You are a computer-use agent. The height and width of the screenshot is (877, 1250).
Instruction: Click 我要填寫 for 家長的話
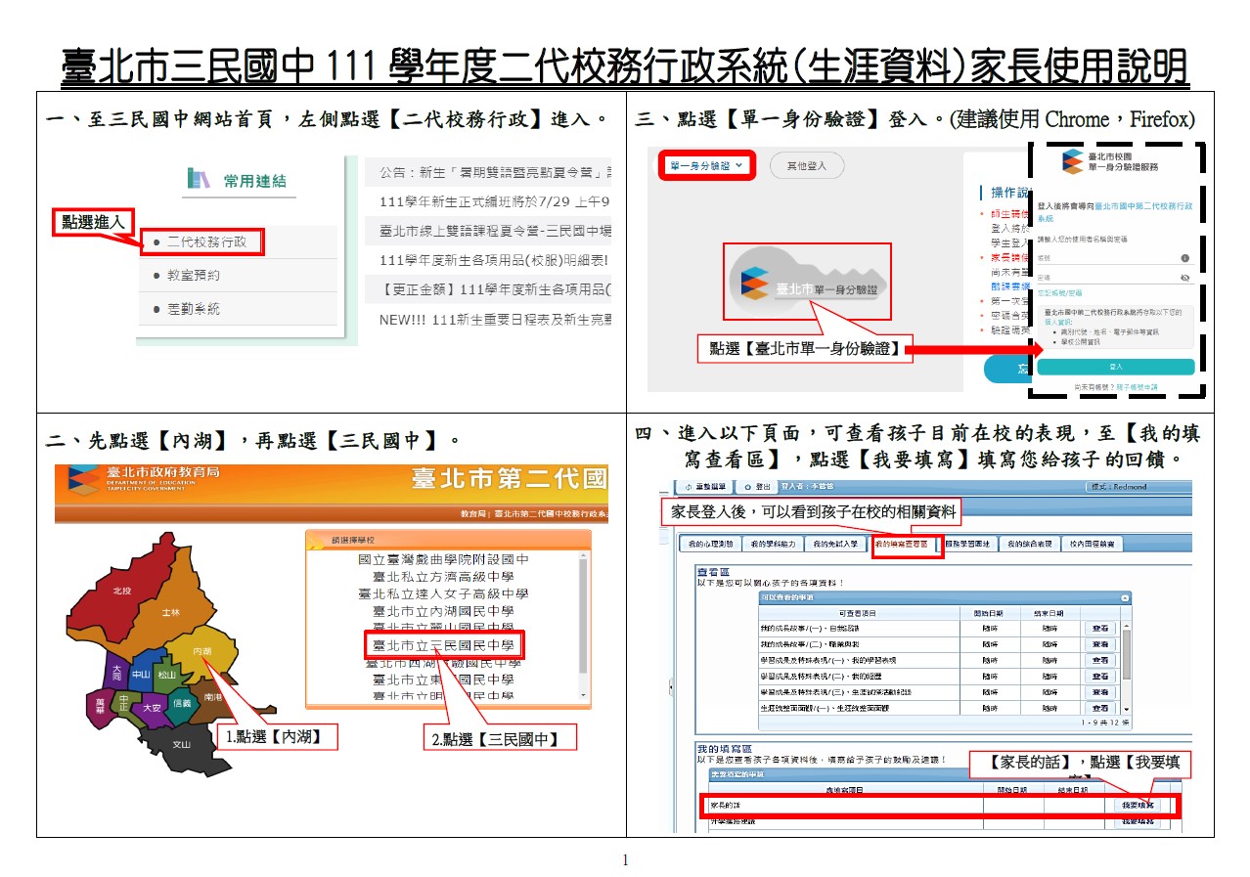[x=1137, y=806]
